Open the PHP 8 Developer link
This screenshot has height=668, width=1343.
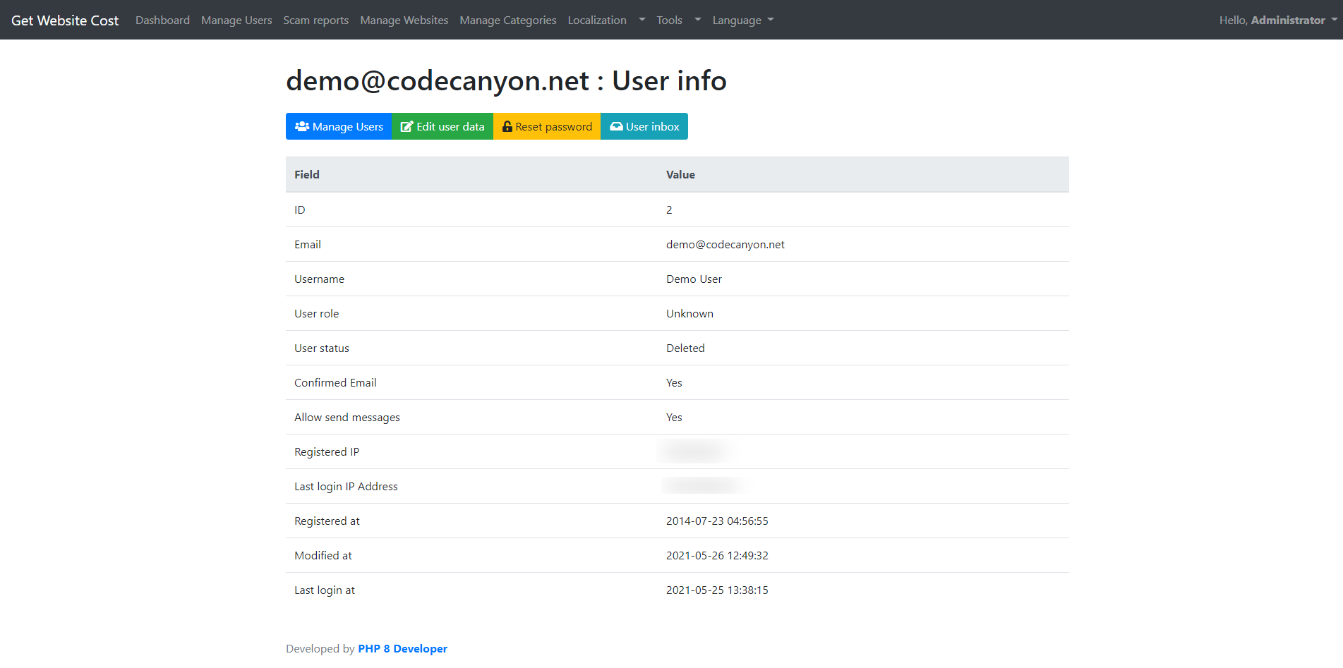[x=403, y=648]
